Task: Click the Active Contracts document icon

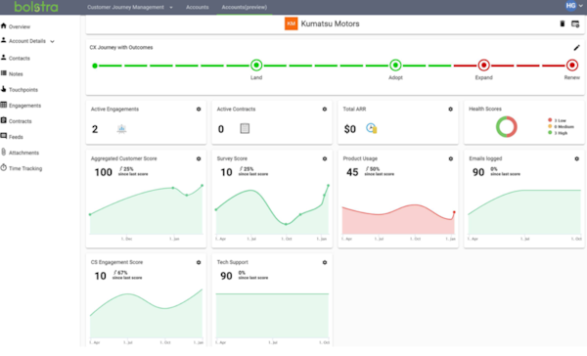Action: point(245,129)
